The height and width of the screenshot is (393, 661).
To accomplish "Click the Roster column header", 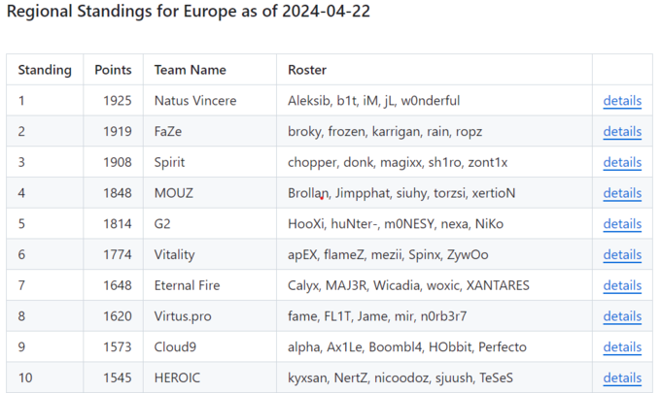I will pos(307,70).
